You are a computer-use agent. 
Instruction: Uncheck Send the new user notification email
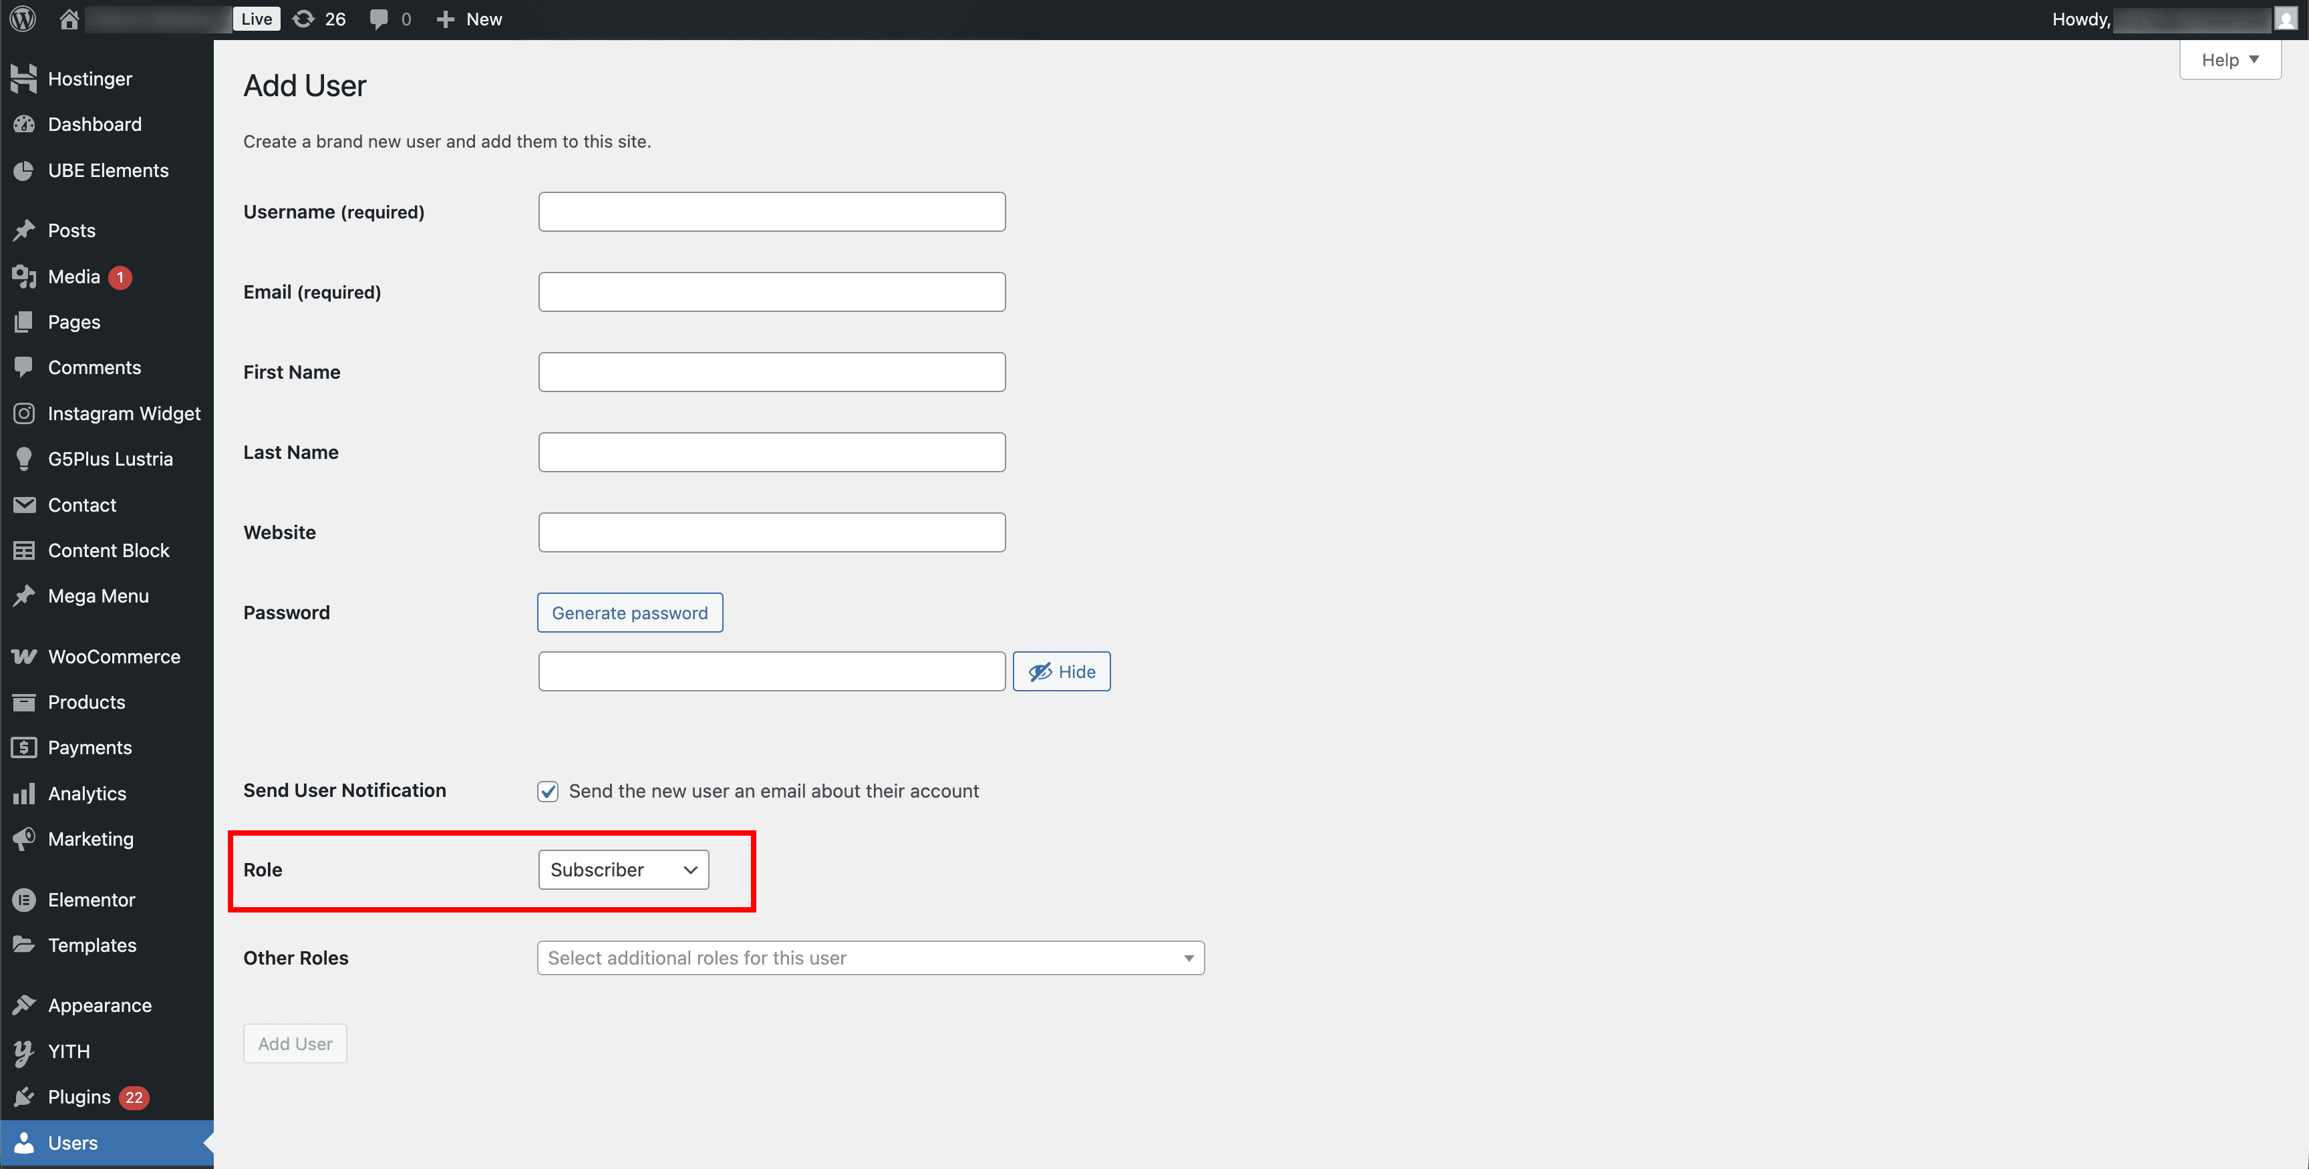coord(548,791)
